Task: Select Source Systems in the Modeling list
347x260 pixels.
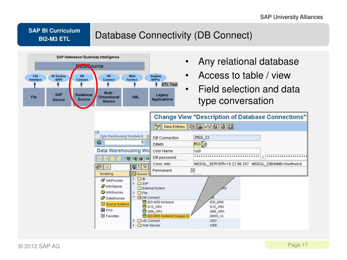Action: click(117, 204)
